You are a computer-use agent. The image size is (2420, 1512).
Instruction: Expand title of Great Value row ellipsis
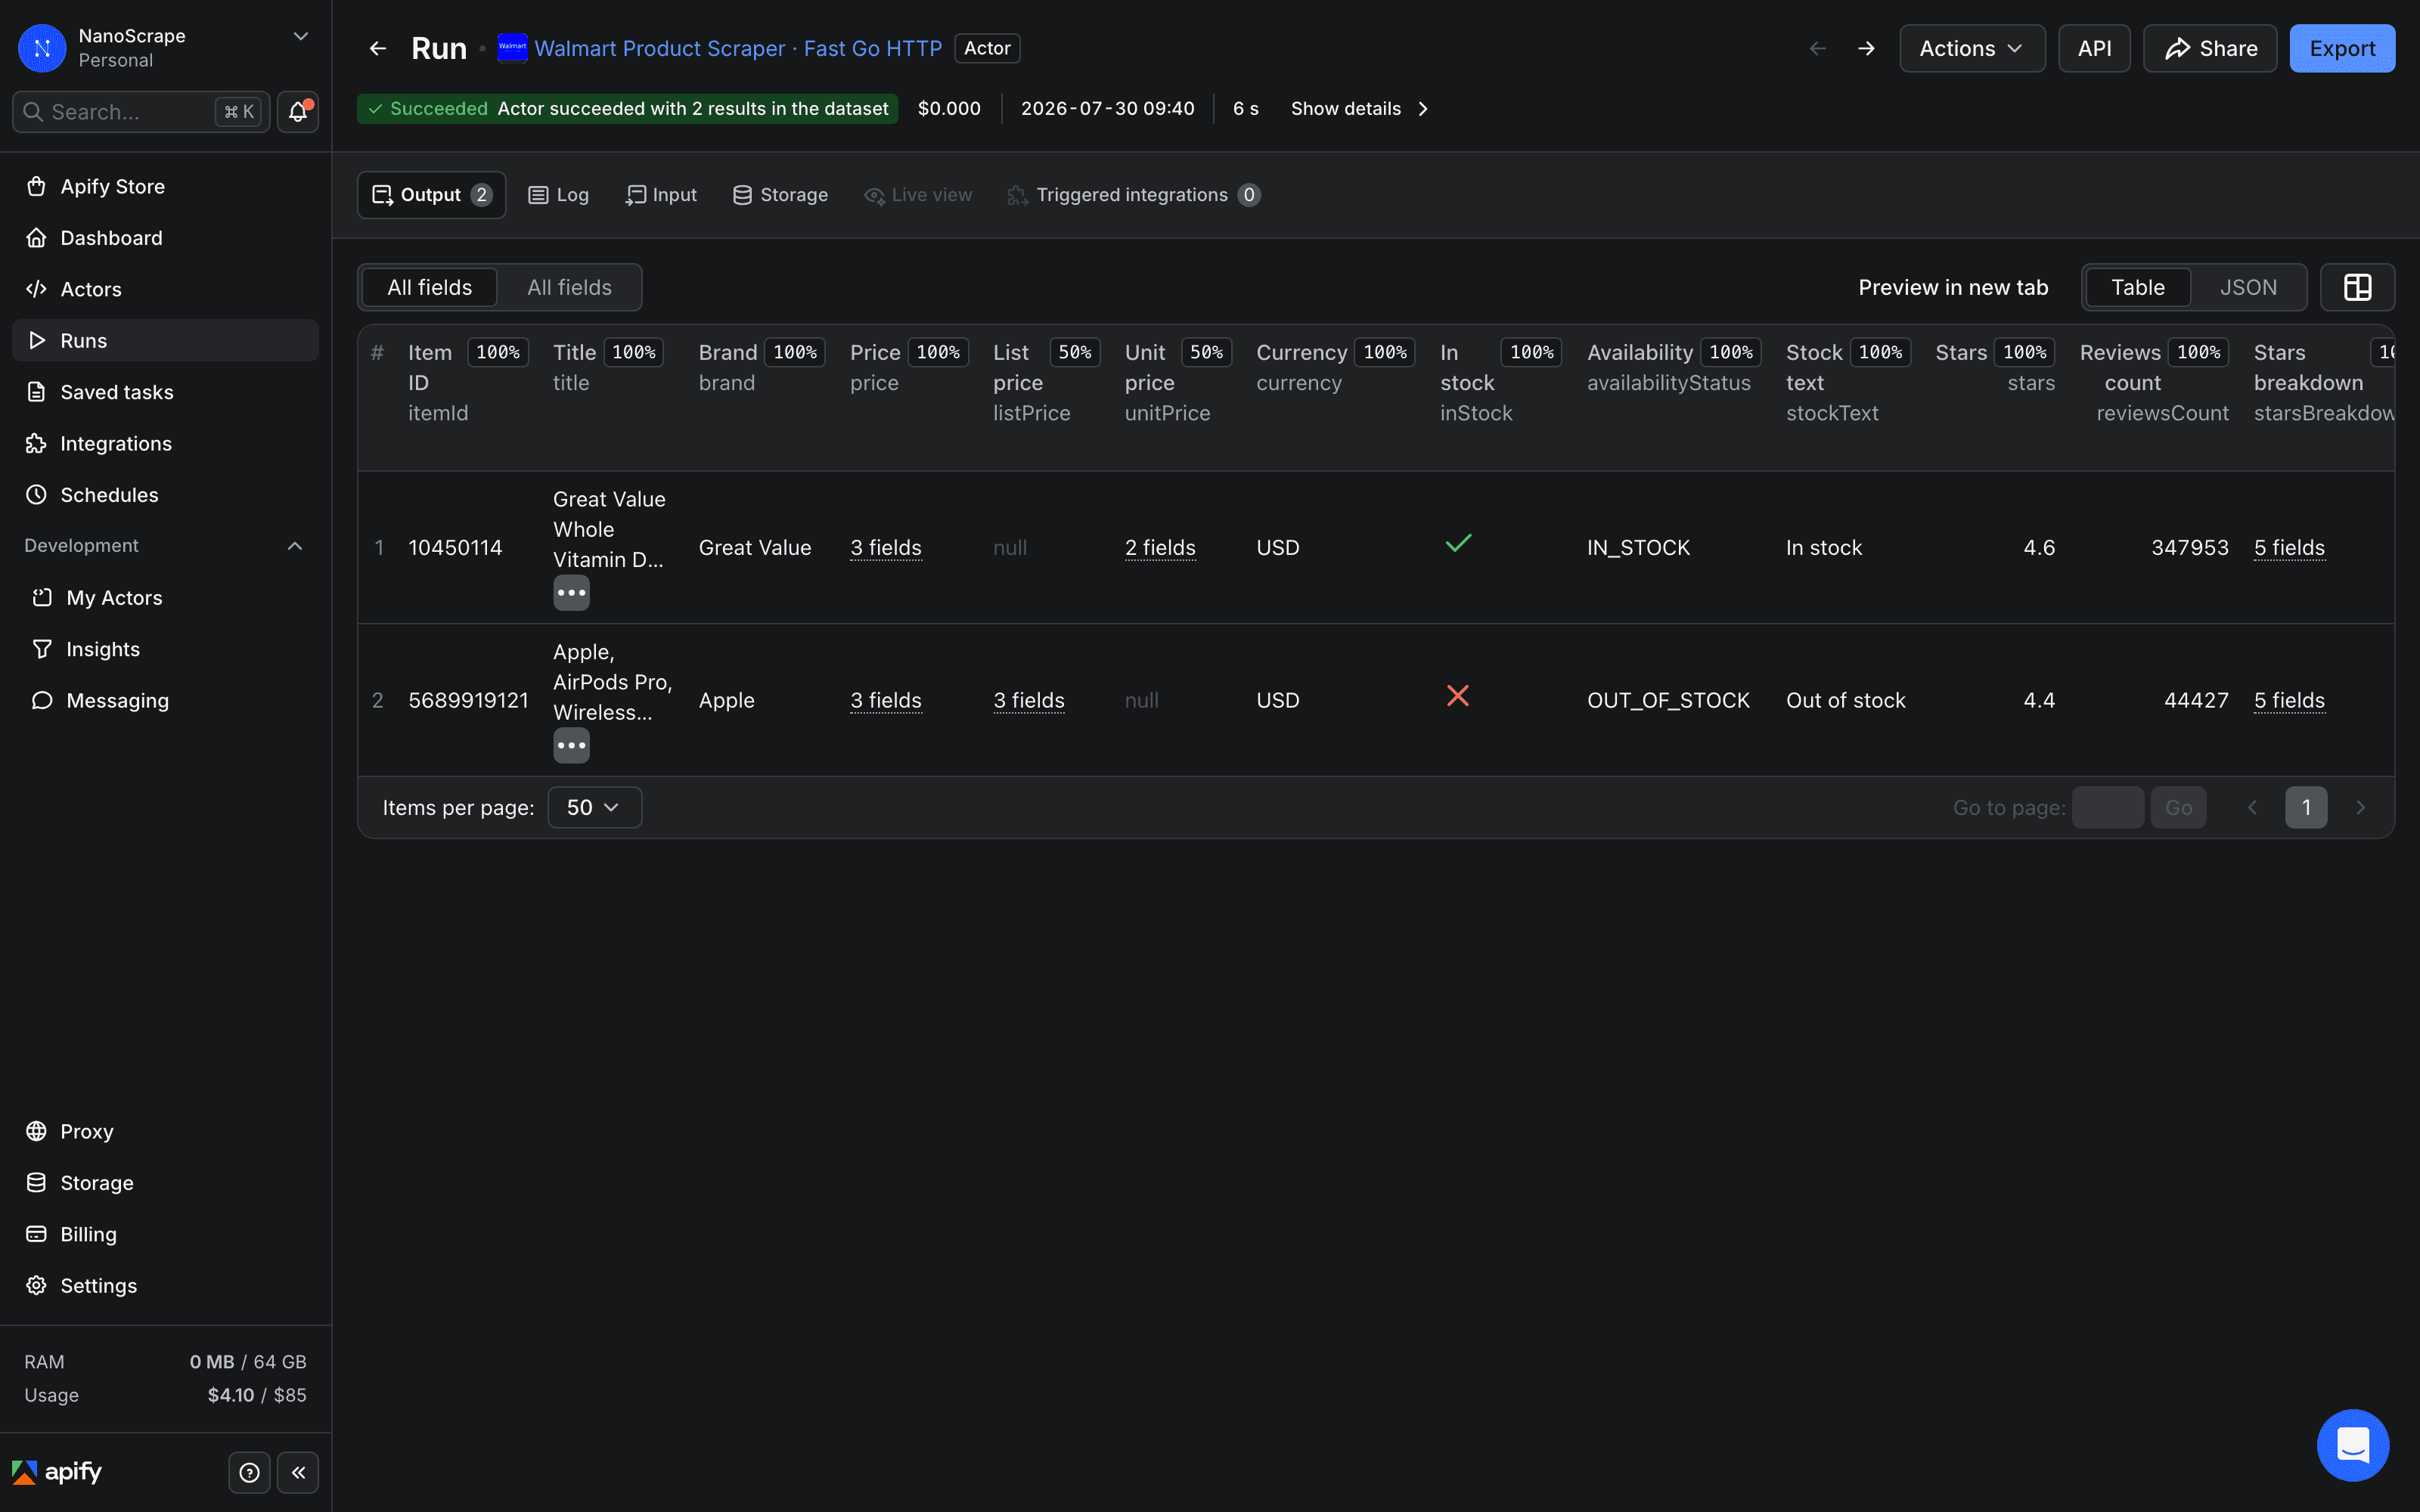571,593
